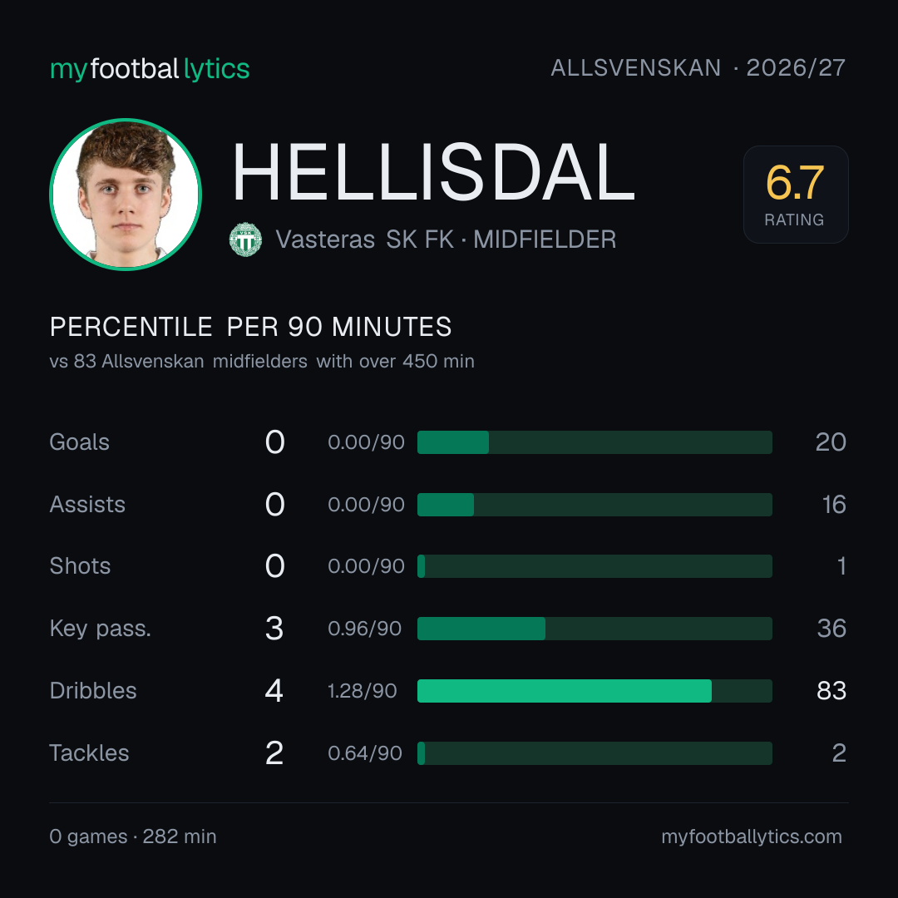Screen dimensions: 898x898
Task: Click the Vasteras SK club crest
Action: [245, 239]
